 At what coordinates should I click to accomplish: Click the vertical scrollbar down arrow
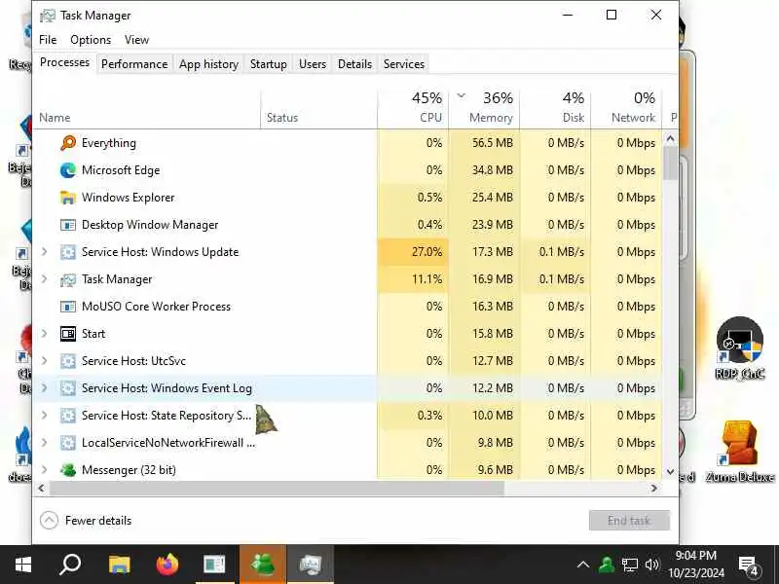670,472
